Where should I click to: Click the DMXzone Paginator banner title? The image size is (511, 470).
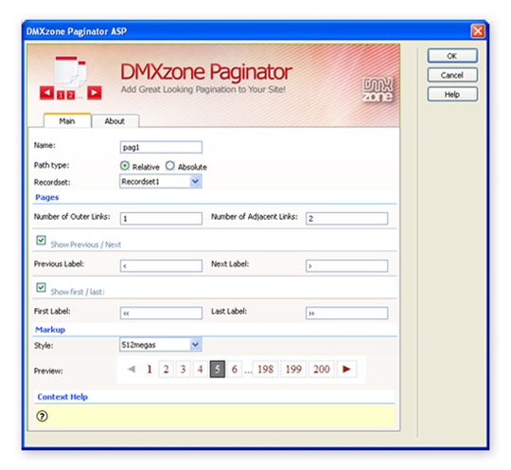(x=206, y=72)
